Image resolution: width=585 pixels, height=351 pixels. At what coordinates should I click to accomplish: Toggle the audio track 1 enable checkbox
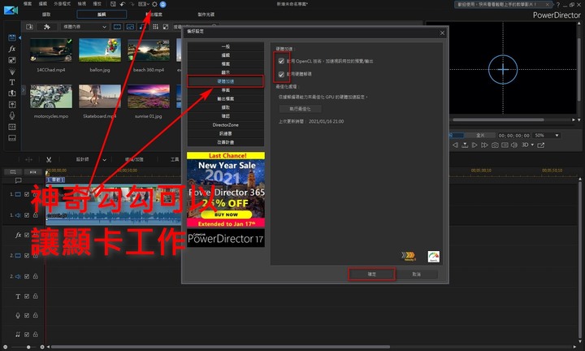27,215
